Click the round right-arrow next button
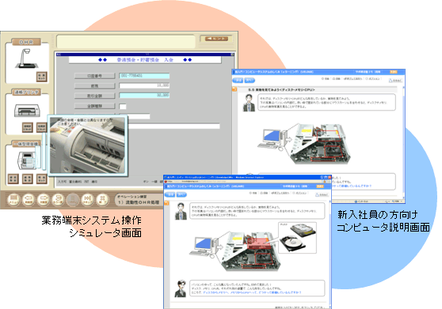Viewport: 442px width, 309px height. click(43, 200)
